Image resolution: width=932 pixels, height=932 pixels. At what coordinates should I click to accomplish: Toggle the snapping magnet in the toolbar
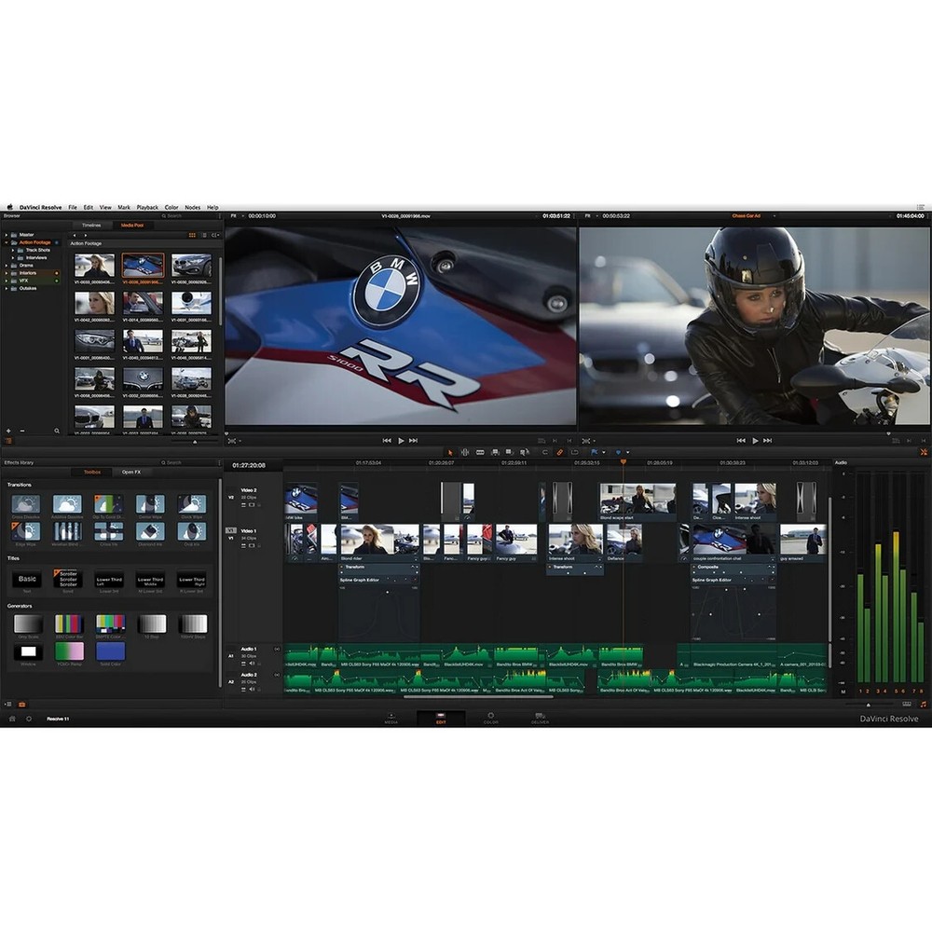click(545, 452)
